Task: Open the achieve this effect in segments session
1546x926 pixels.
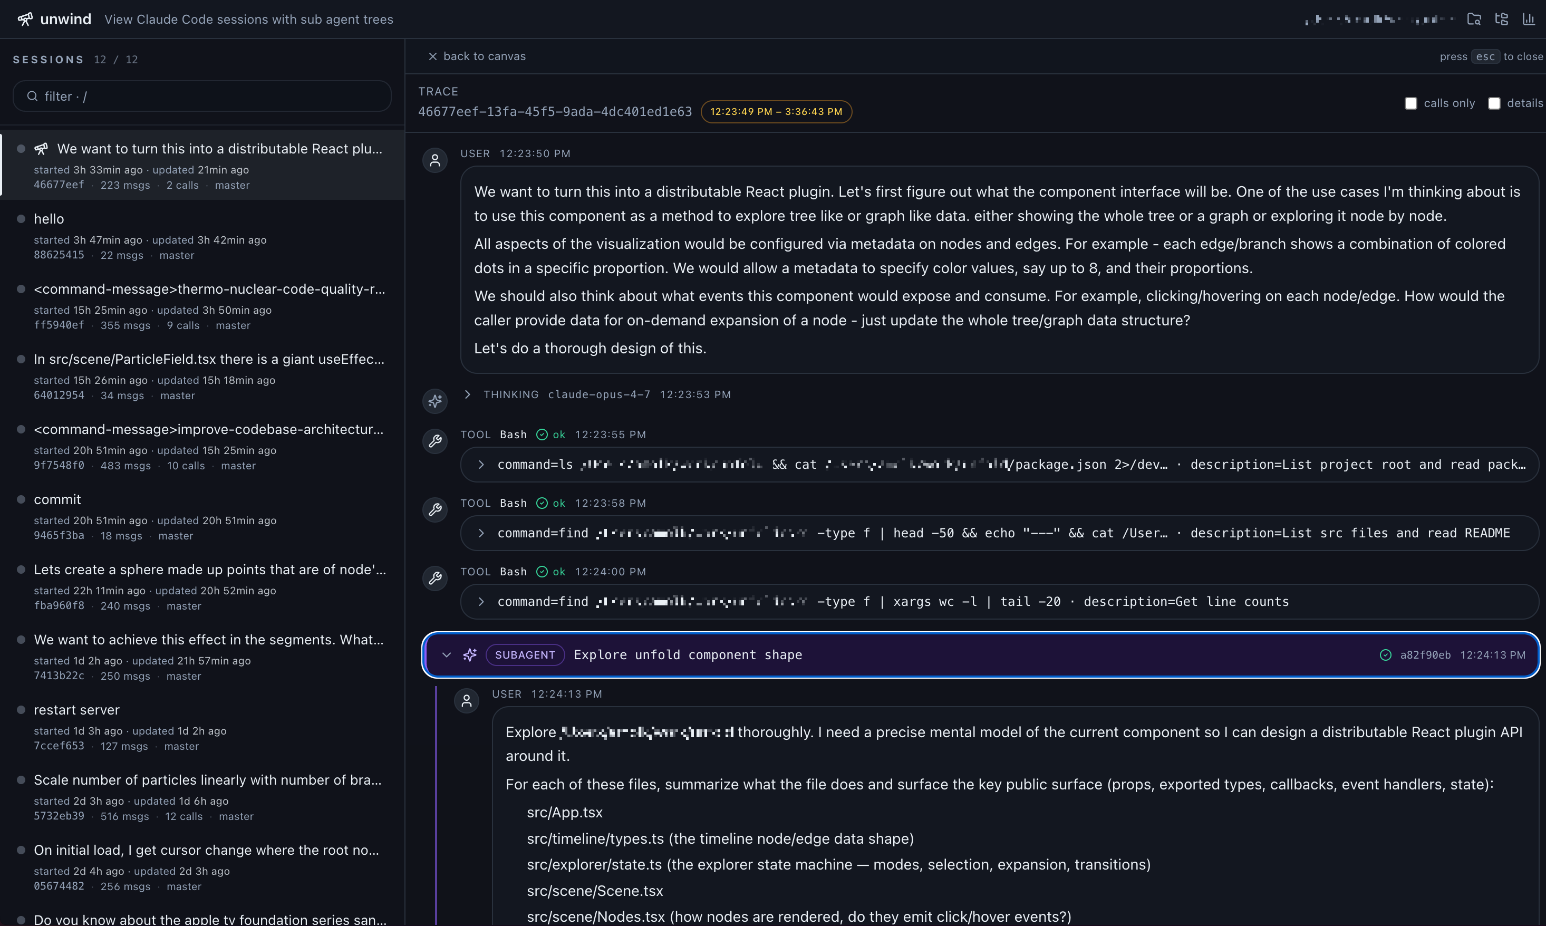Action: 203,656
